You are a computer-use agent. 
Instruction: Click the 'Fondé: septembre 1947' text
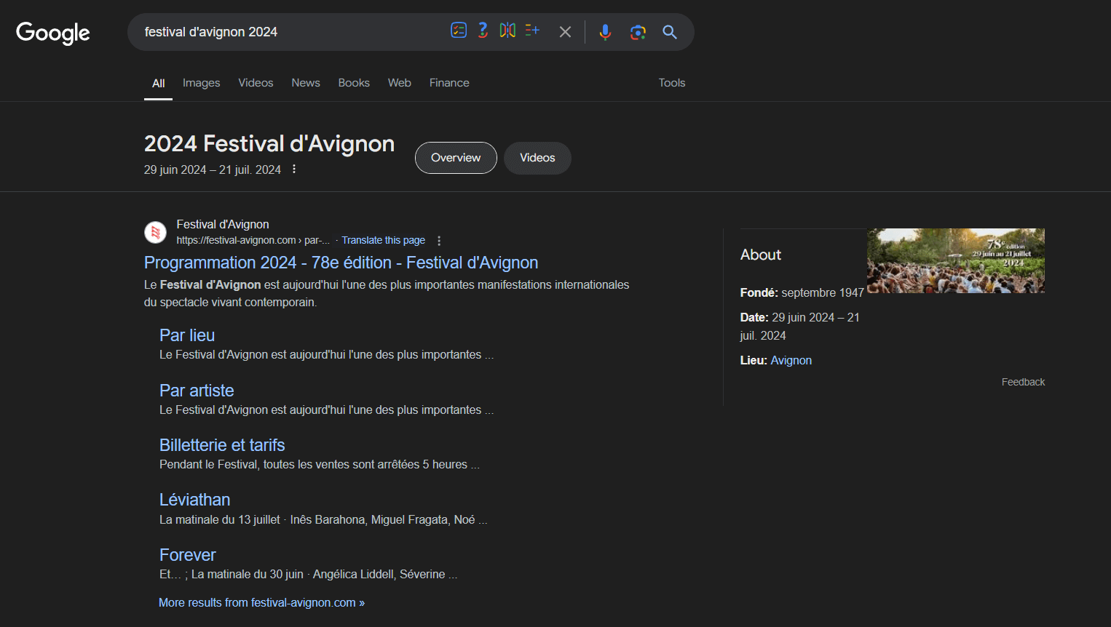click(802, 293)
